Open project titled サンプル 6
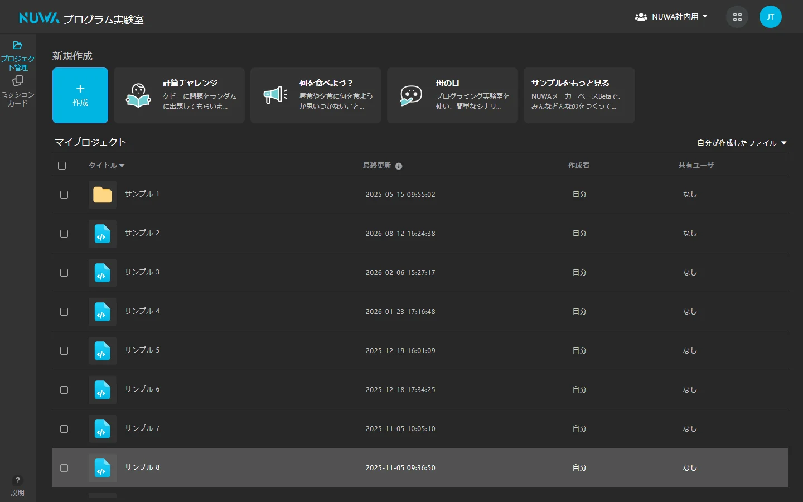 tap(142, 389)
